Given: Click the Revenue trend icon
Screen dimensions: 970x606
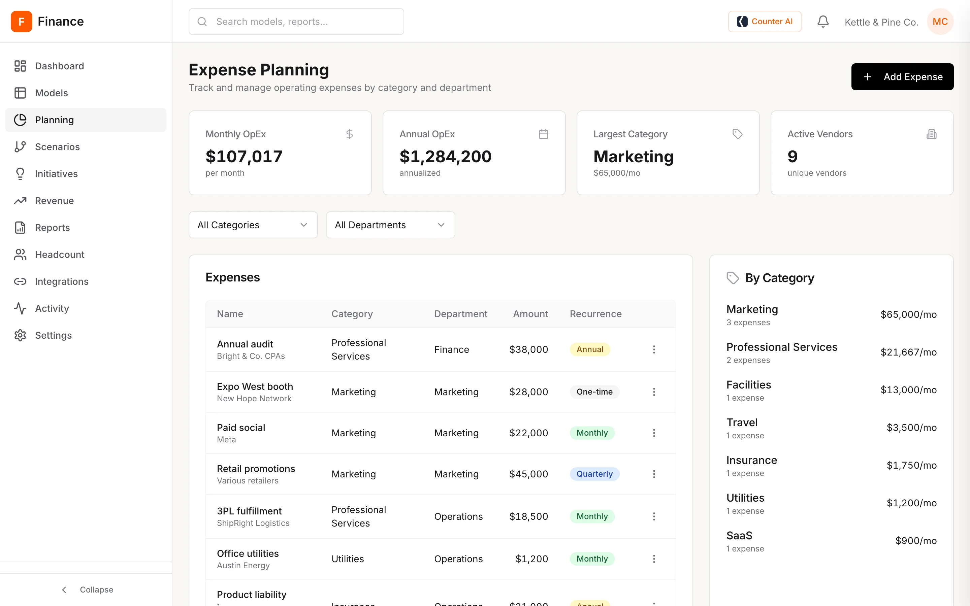Looking at the screenshot, I should coord(20,200).
